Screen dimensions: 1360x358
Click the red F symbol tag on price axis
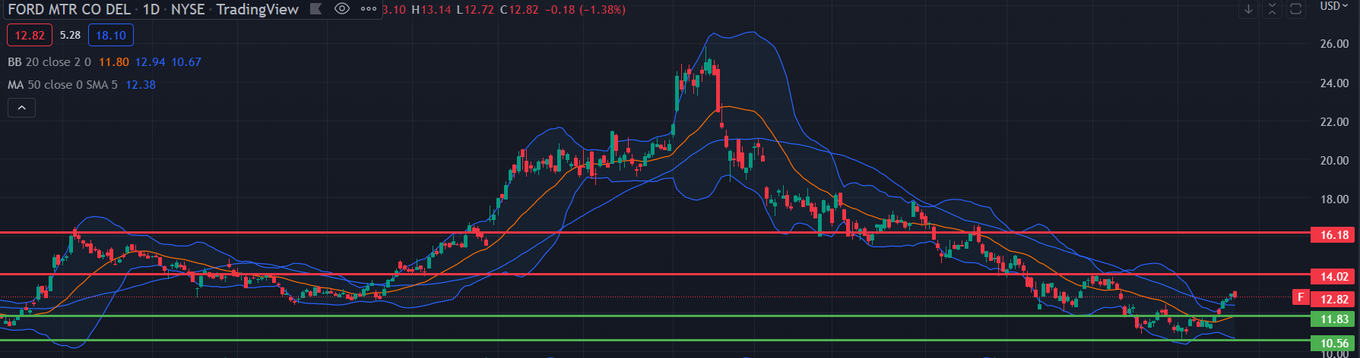[x=1301, y=297]
